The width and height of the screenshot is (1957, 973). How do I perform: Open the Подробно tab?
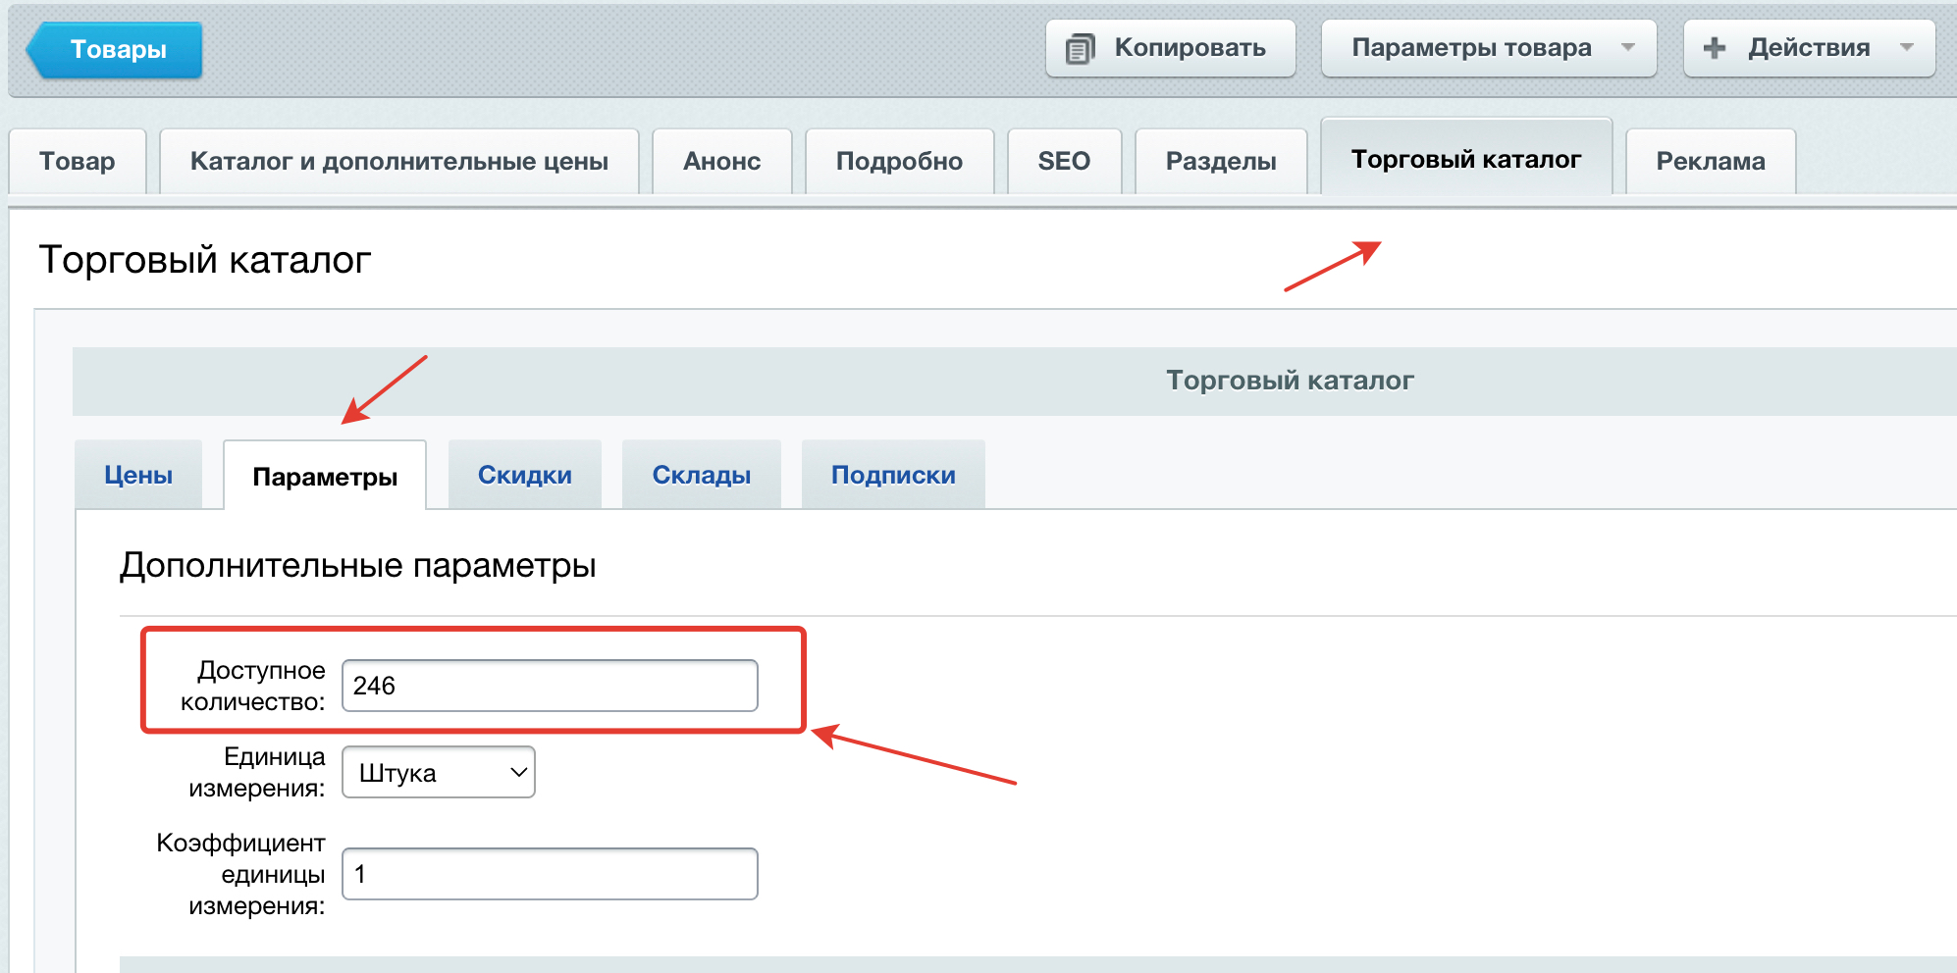tap(900, 161)
